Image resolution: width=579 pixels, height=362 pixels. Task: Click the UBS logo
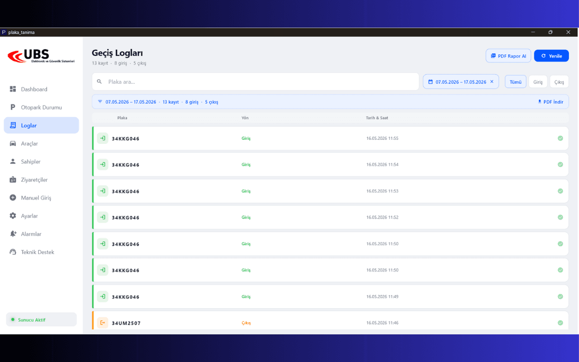41,56
